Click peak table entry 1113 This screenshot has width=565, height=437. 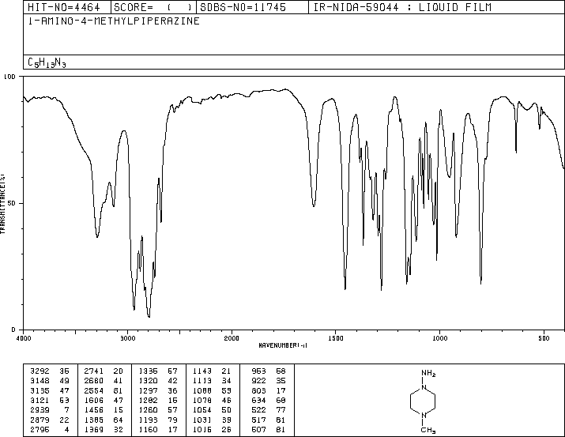tap(202, 381)
